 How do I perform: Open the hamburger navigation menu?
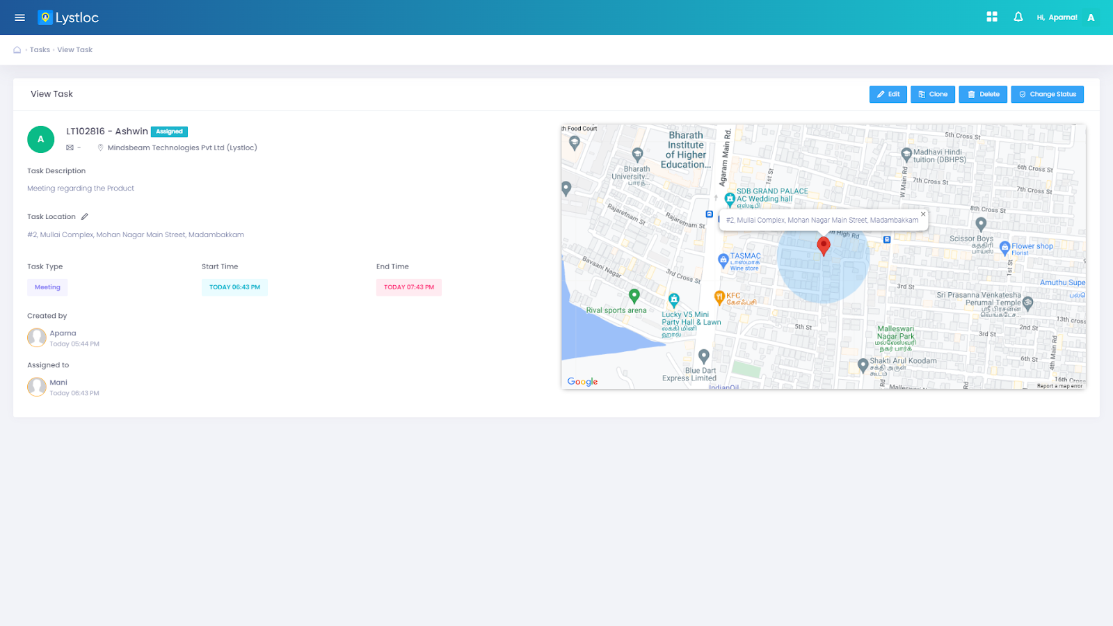(x=19, y=17)
